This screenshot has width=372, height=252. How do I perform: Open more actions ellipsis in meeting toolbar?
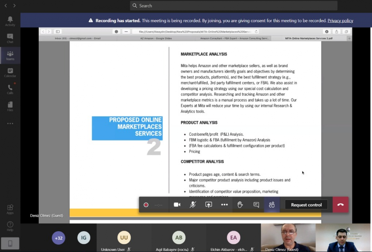(x=224, y=205)
